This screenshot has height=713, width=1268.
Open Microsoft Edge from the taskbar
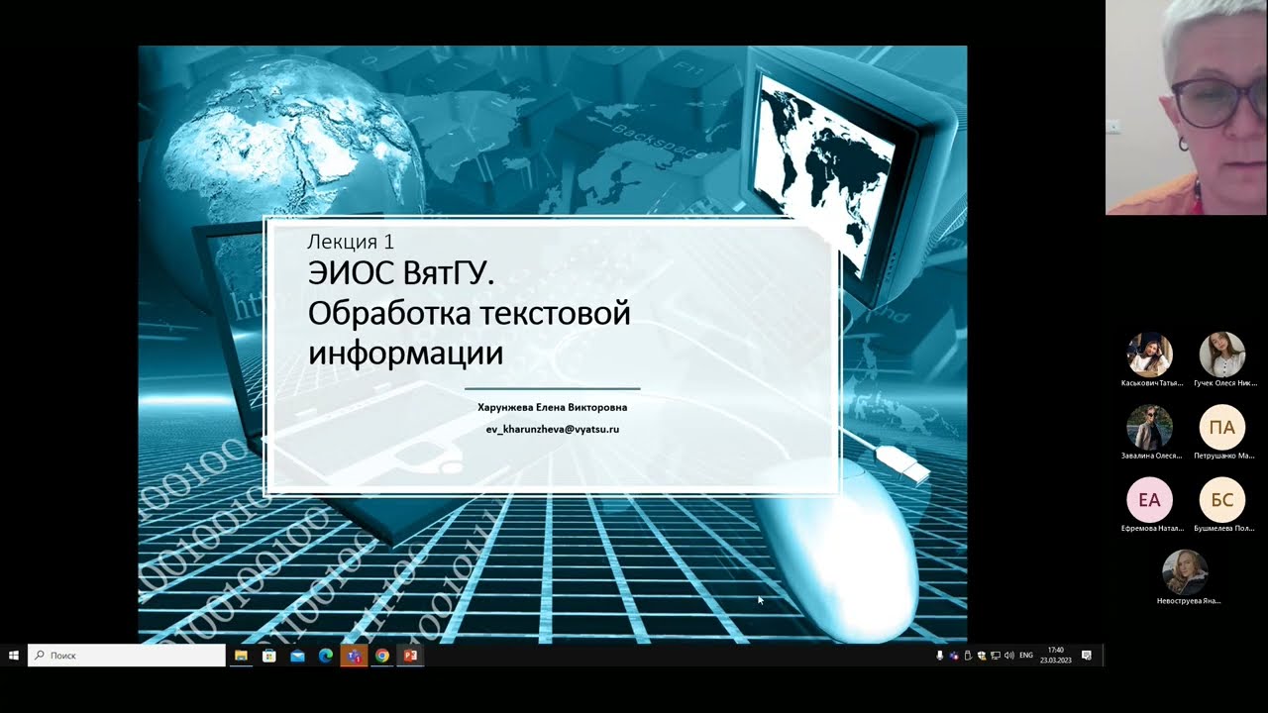pos(325,656)
